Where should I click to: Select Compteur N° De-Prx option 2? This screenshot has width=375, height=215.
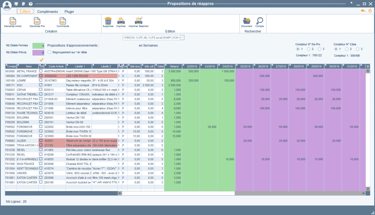click(308, 49)
